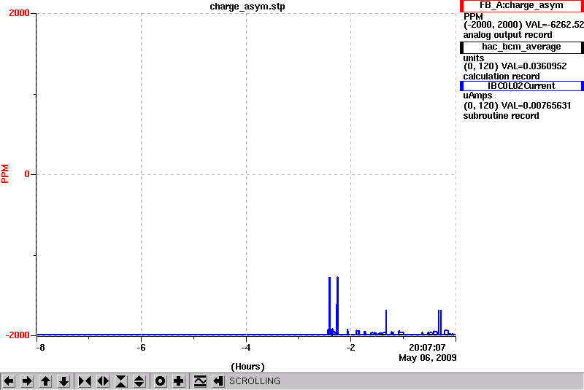Select the IBC0L02Current curve legend

[x=521, y=86]
